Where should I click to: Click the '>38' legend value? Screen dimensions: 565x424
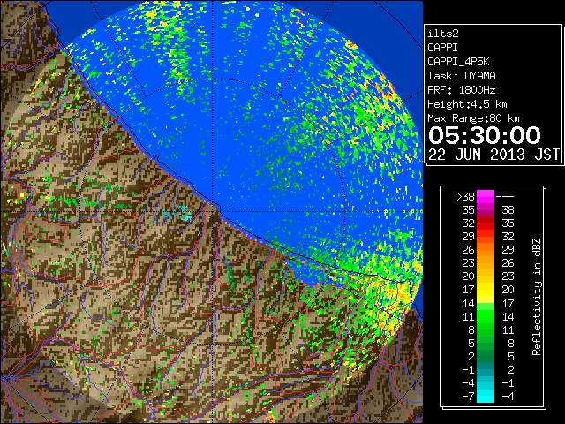pos(465,197)
